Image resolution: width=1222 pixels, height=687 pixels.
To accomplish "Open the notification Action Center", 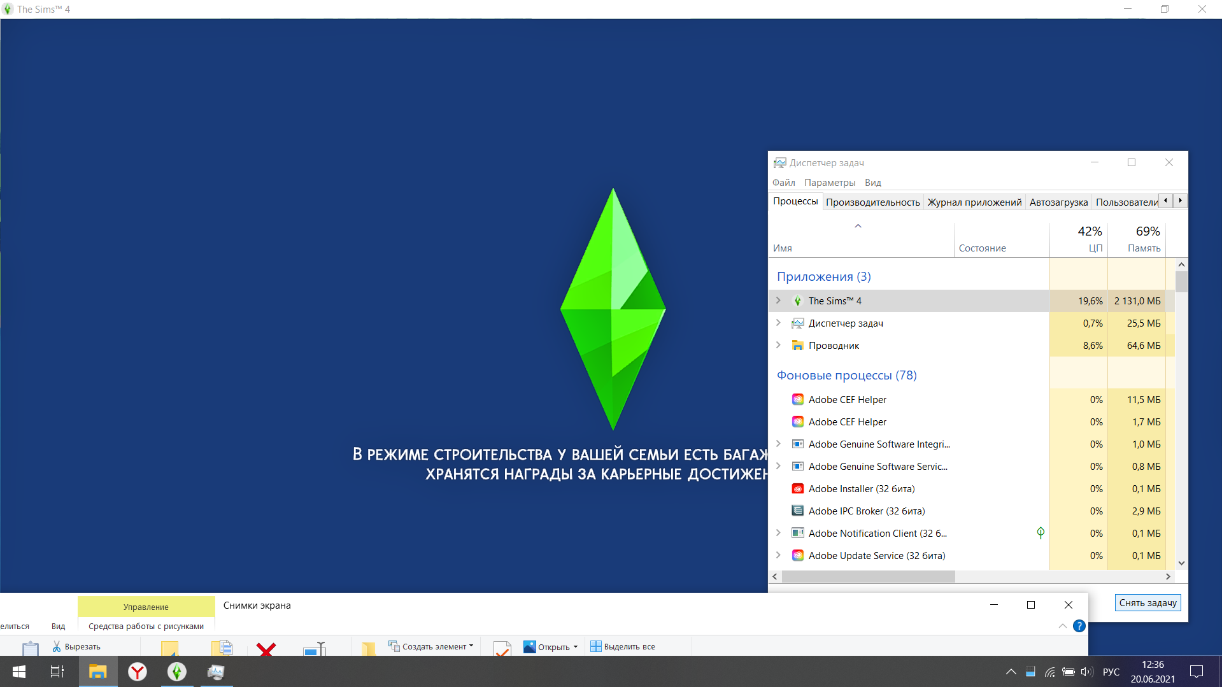I will click(1197, 672).
